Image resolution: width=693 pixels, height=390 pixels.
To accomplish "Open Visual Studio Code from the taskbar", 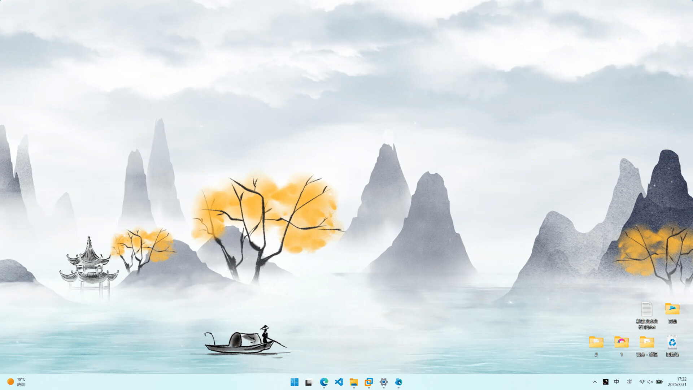I will click(339, 382).
